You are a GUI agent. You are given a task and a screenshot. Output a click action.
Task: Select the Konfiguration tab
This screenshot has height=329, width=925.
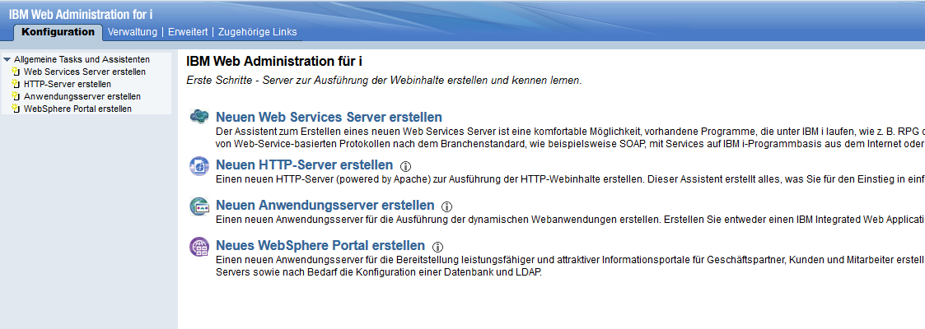pos(58,32)
